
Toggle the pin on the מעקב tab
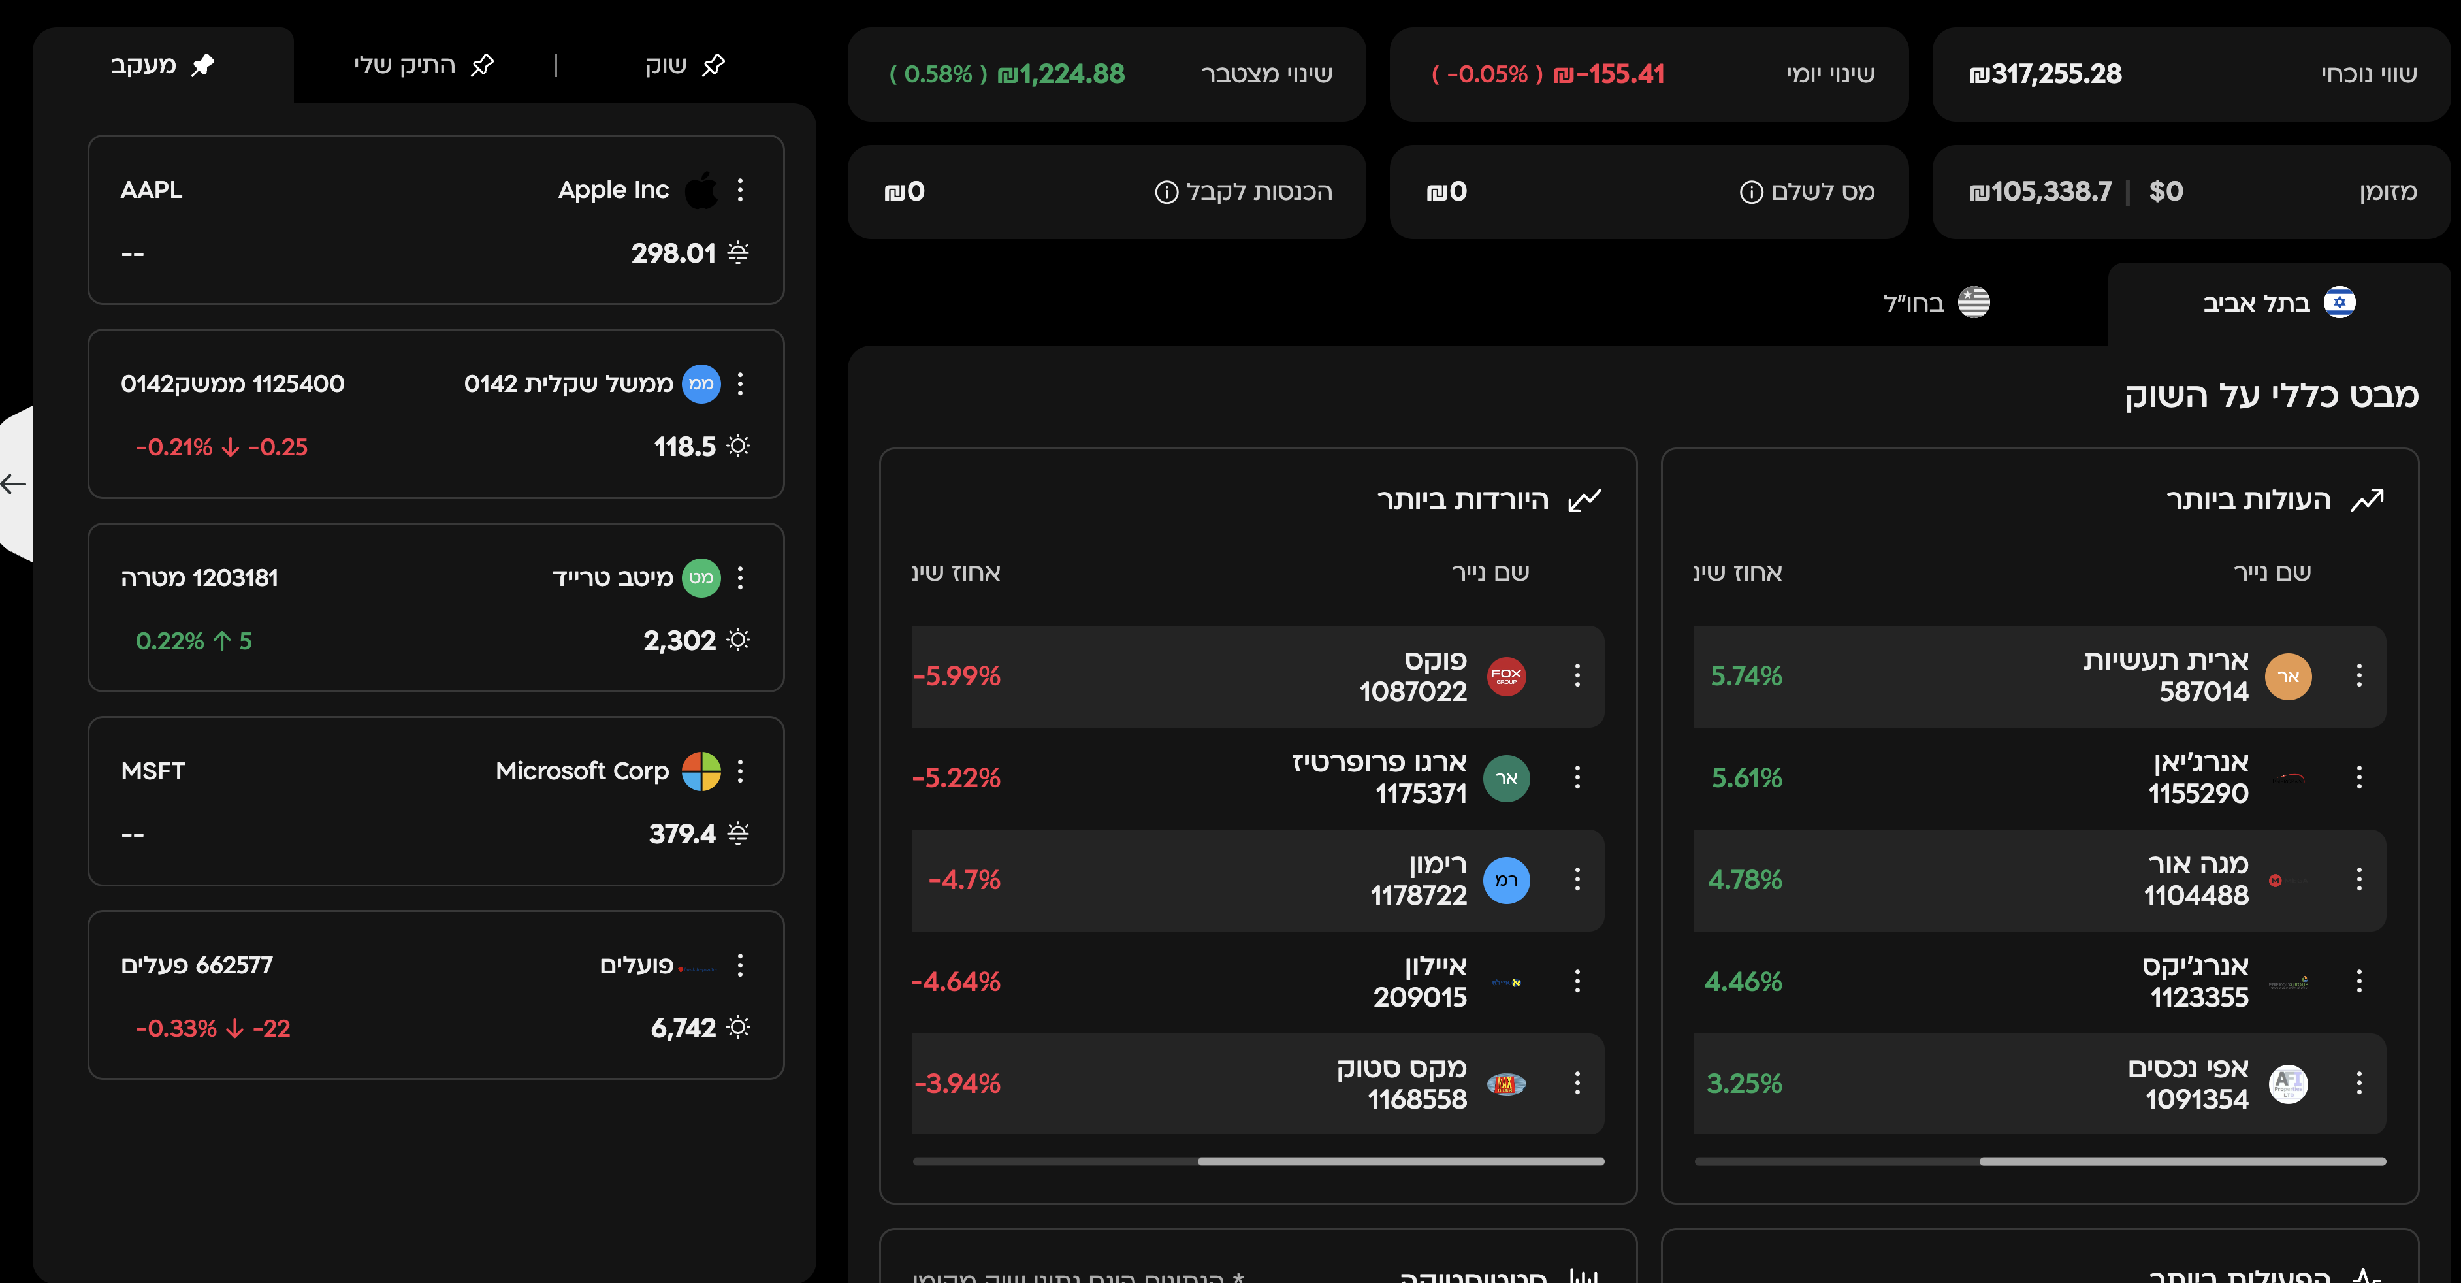coord(202,65)
